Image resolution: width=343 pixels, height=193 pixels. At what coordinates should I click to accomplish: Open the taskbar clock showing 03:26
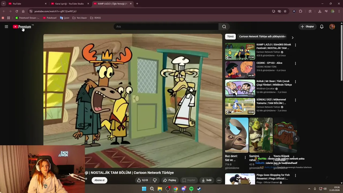coord(335,189)
